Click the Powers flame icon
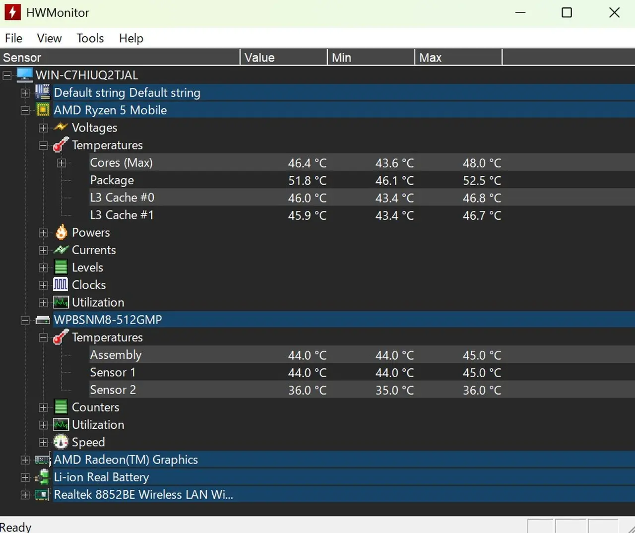The height and width of the screenshot is (533, 635). 61,232
